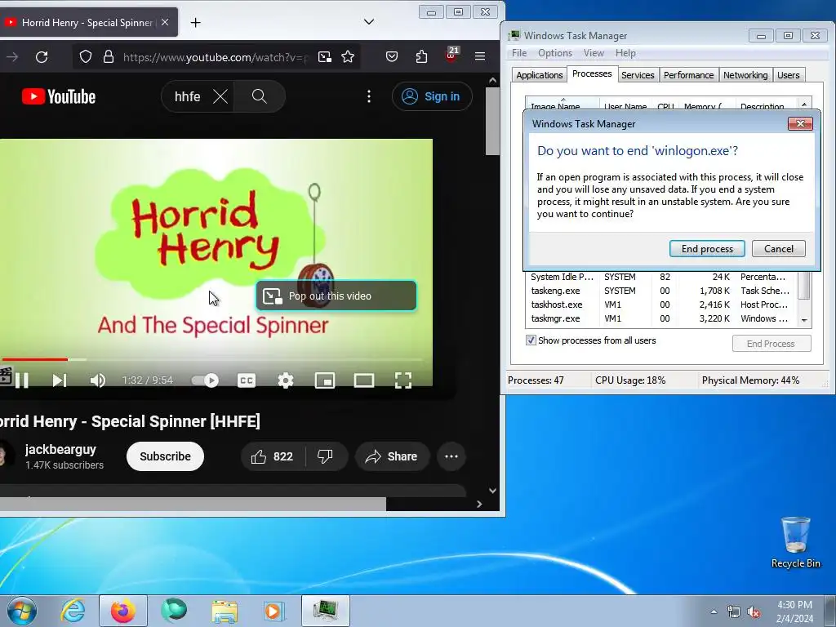The height and width of the screenshot is (627, 836).
Task: Switch to the Services tab
Action: pyautogui.click(x=638, y=75)
